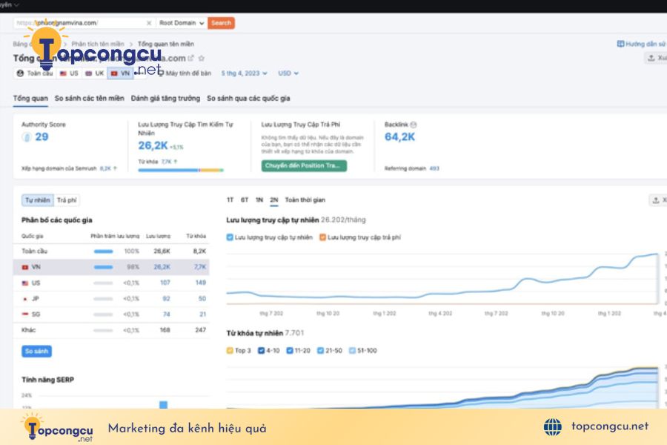The image size is (667, 445).
Task: Favorite domain with star icon
Action: 201,58
